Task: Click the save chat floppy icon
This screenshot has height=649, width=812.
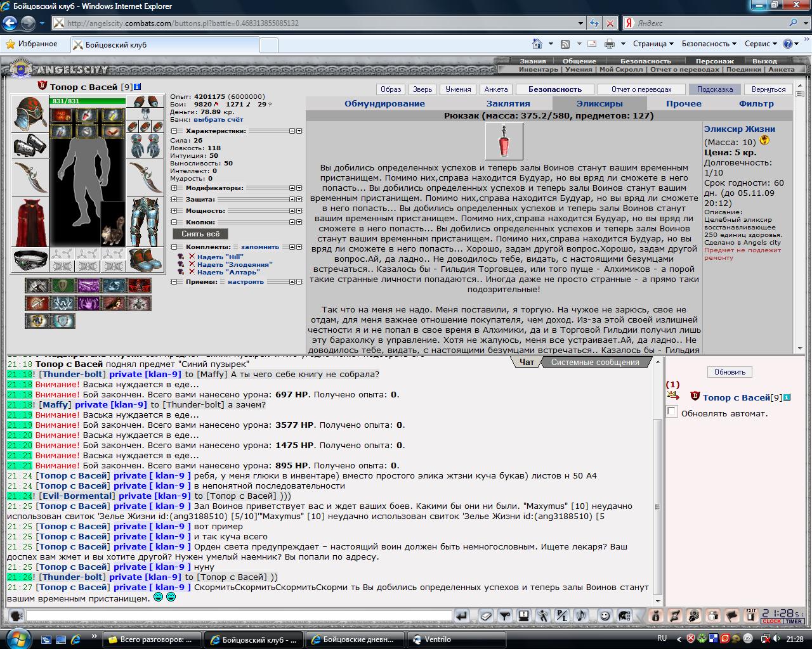Action: pos(524,615)
